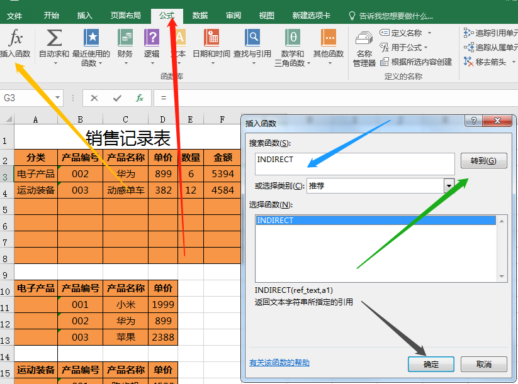
Task: Expand the Define Name dropdown arrow
Action: (x=430, y=33)
